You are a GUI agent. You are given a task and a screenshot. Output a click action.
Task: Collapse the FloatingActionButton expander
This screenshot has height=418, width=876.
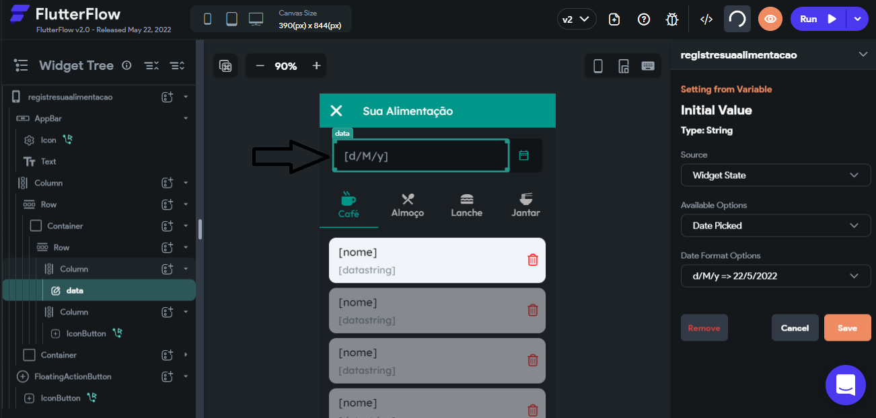[x=186, y=376]
